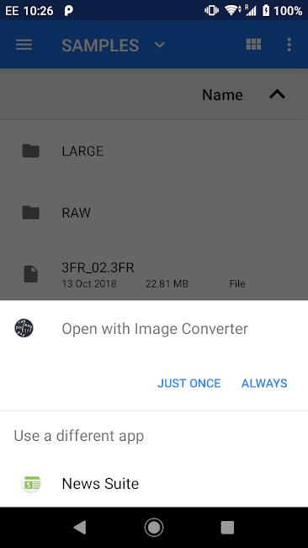Select the Open with Image Converter entry
Screen dimensions: 308x548
[x=154, y=329]
